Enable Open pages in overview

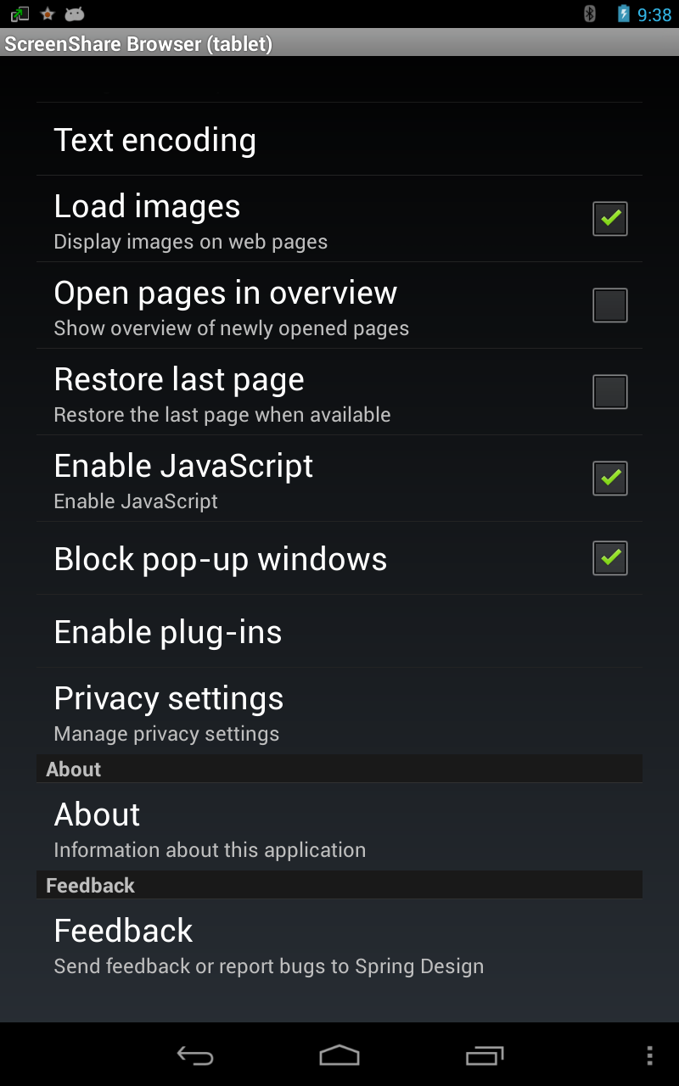click(609, 305)
